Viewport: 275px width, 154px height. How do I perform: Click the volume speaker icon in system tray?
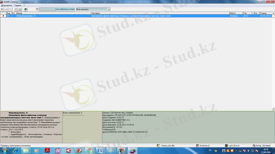(x=249, y=151)
